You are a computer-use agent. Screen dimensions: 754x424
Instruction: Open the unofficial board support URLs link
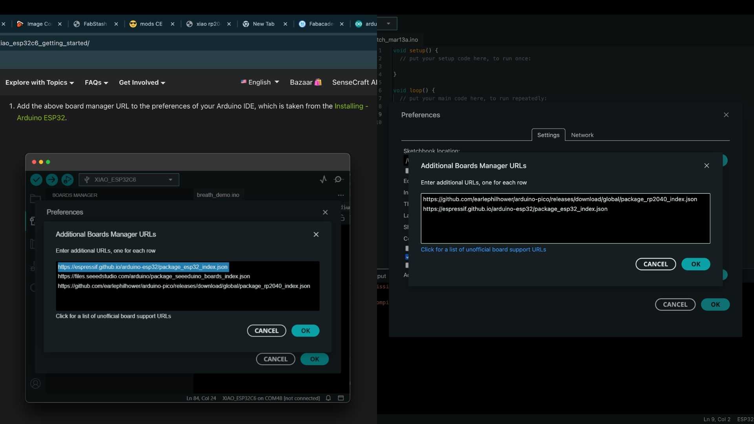483,250
